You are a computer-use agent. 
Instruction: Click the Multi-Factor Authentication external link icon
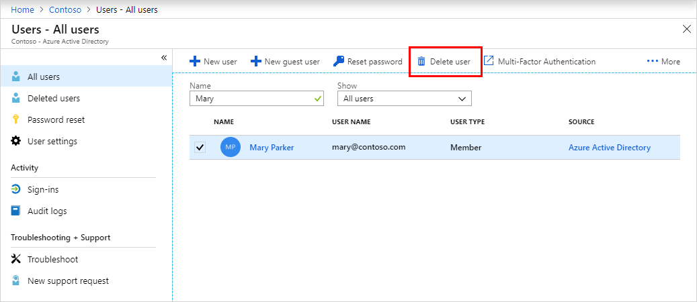[489, 61]
